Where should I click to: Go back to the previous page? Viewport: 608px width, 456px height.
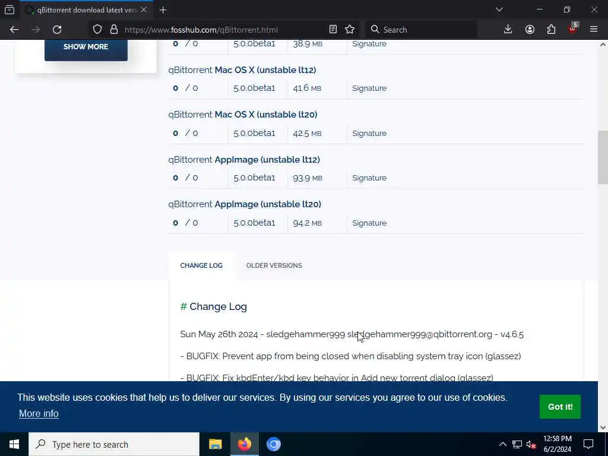coord(14,30)
